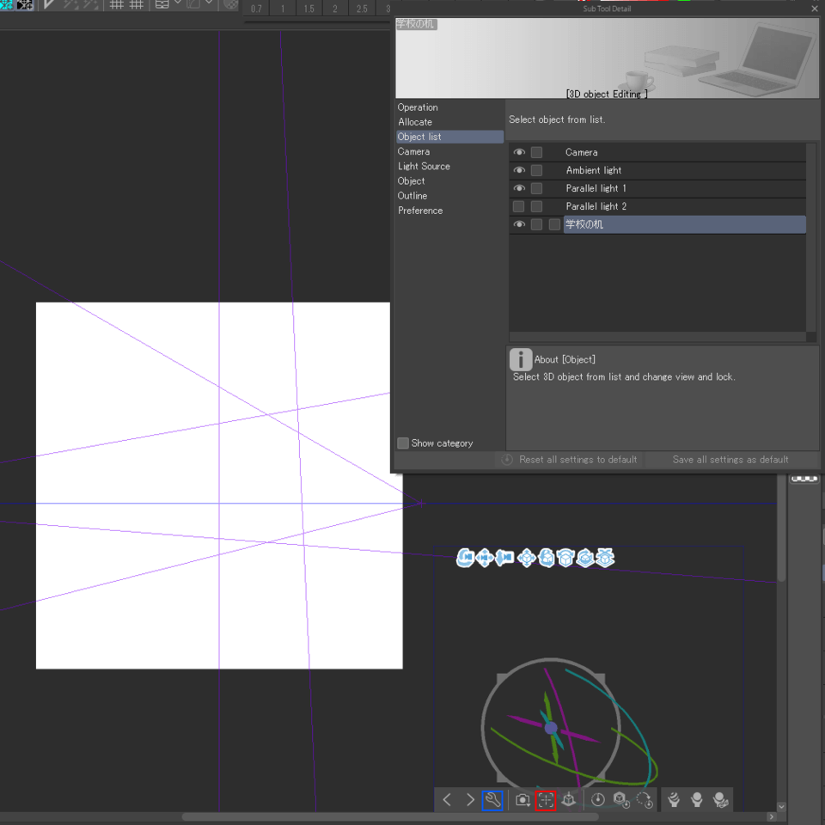Lock the Ambient light checkbox
Image resolution: width=825 pixels, height=825 pixels.
coord(536,170)
